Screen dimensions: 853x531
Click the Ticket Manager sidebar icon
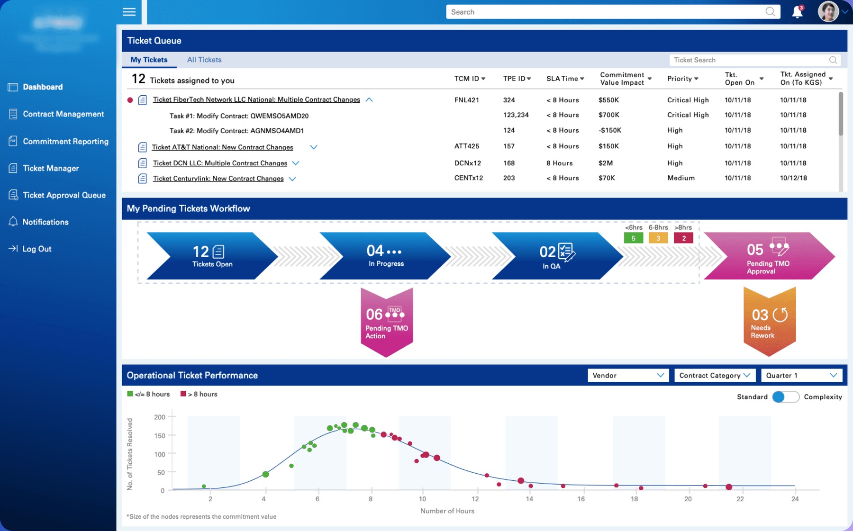[13, 168]
